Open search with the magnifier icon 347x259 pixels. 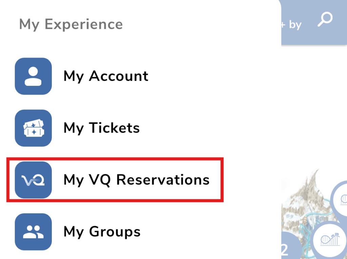325,19
